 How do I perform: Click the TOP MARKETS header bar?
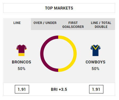59,8
